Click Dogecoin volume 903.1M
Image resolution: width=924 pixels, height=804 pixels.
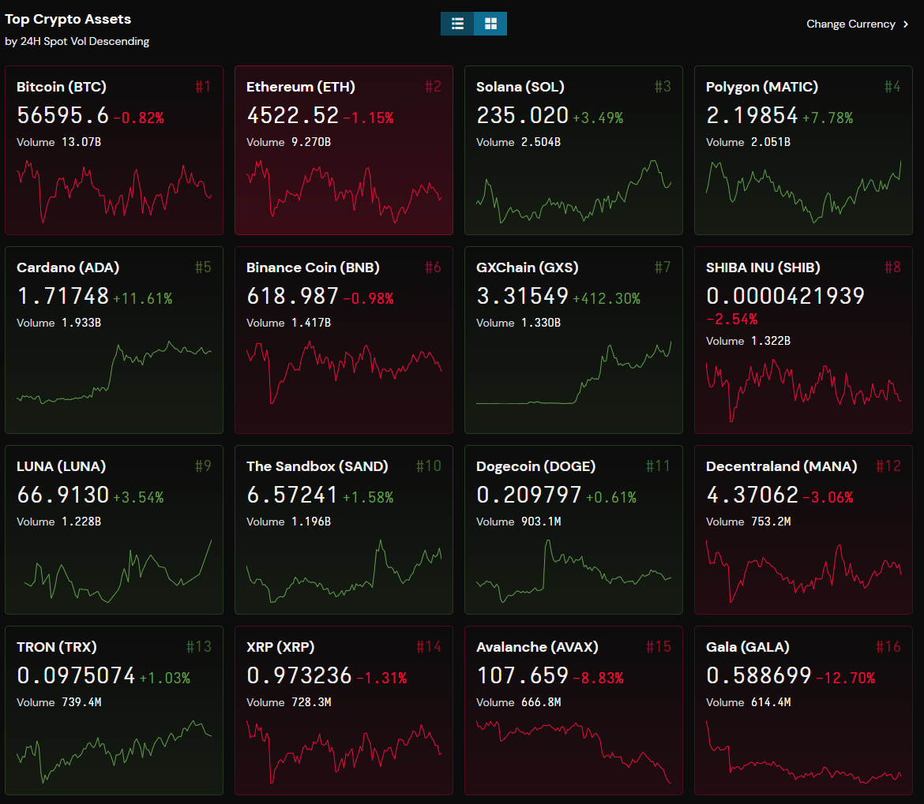(541, 522)
